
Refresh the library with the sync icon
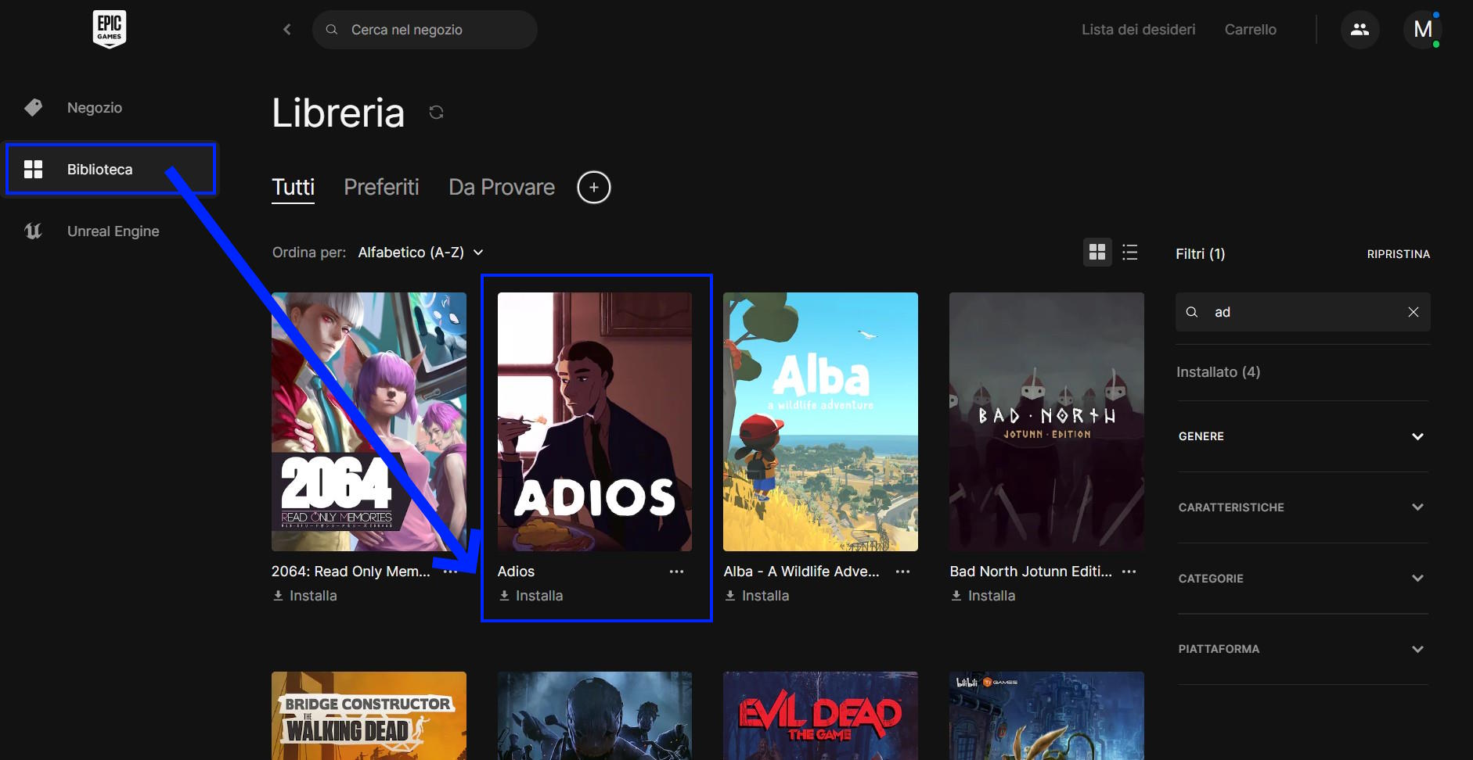pyautogui.click(x=436, y=113)
